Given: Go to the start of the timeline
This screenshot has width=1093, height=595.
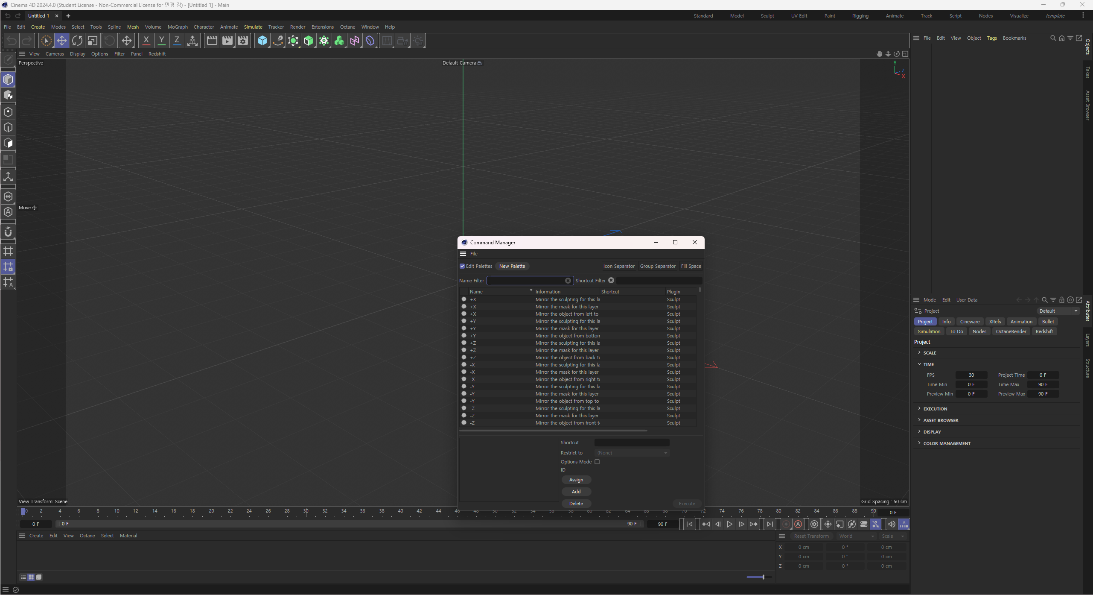Looking at the screenshot, I should (x=690, y=524).
